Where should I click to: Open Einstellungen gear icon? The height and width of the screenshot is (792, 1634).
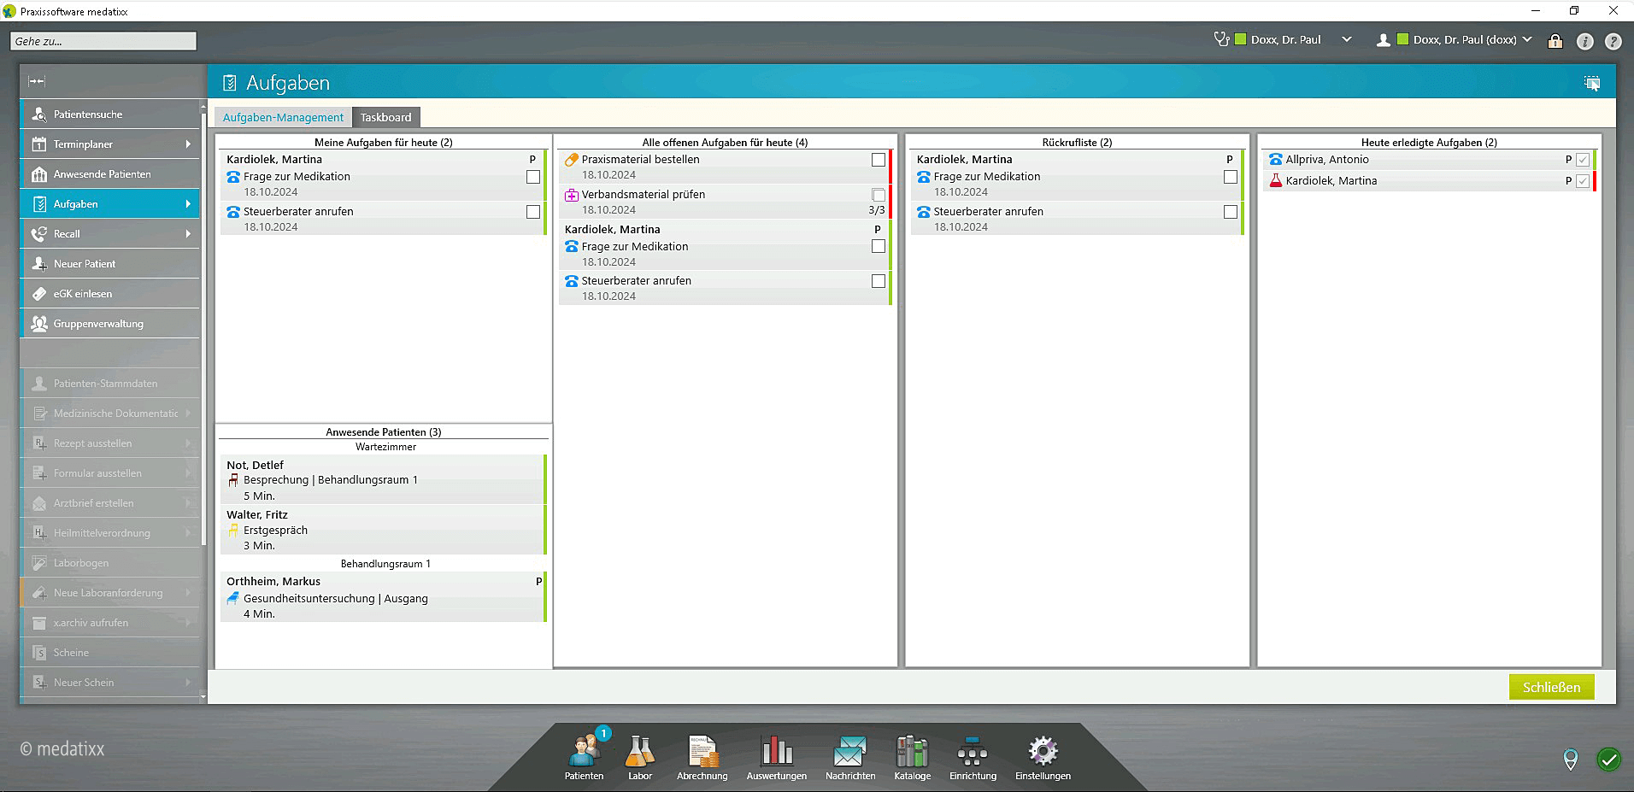coord(1043,757)
